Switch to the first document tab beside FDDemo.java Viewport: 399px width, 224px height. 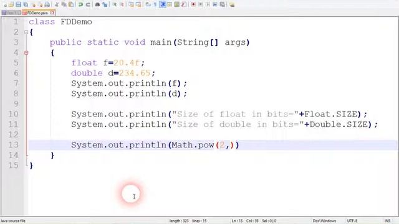coord(11,12)
